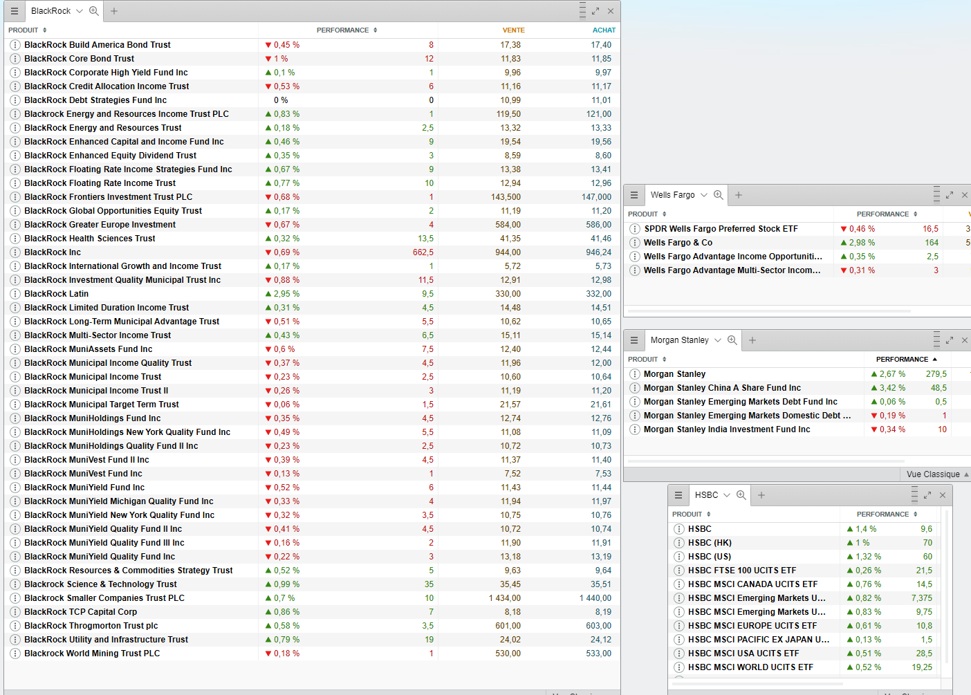Select the BlackRock Greater Europe Investment row

(312, 225)
